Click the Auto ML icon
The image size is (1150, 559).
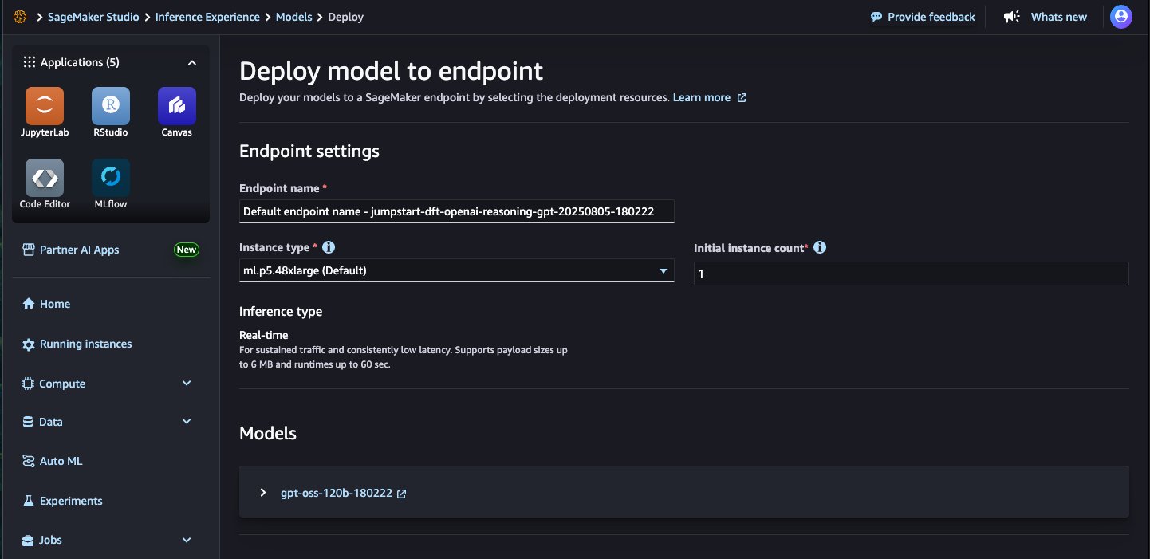tap(29, 461)
